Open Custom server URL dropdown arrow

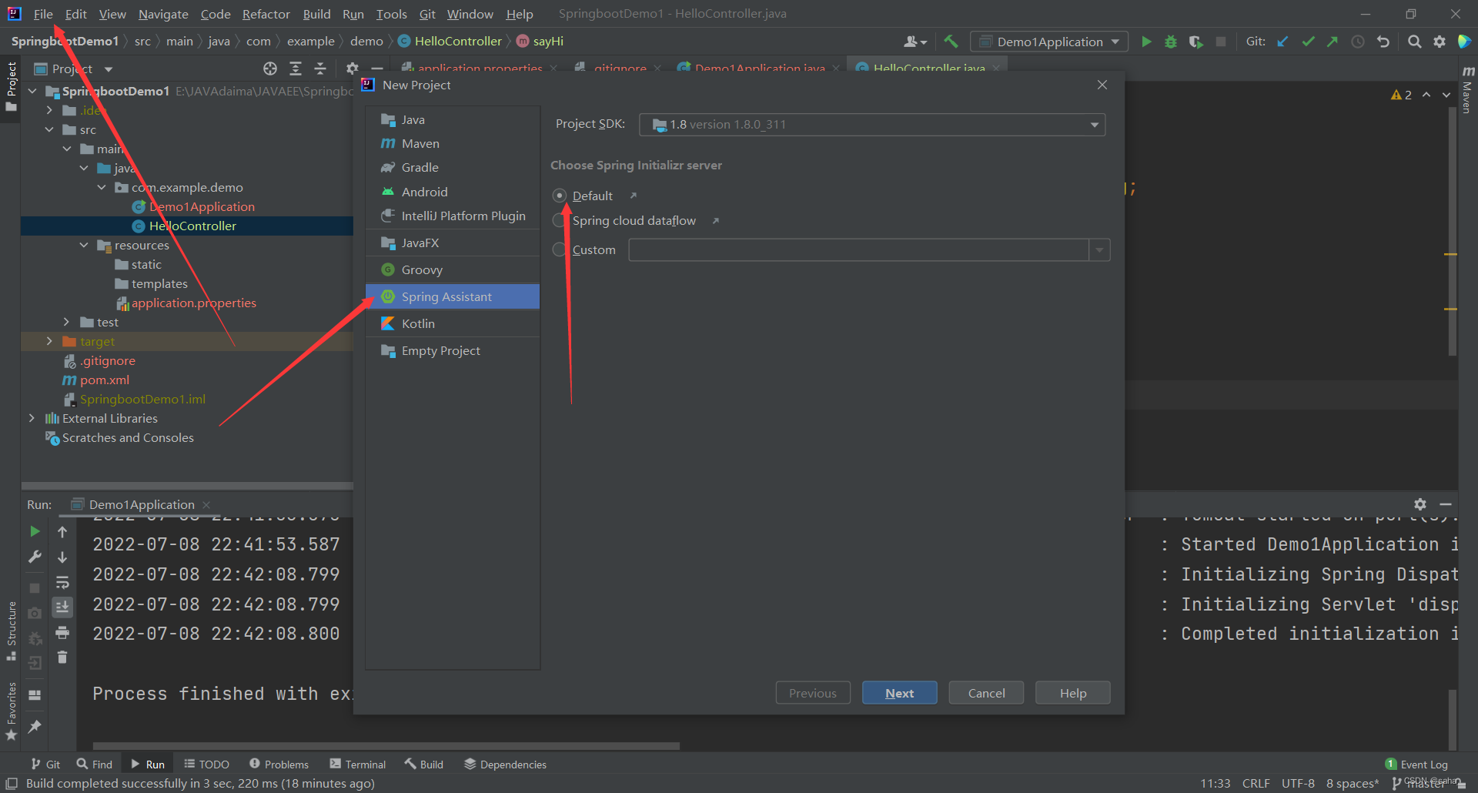1099,249
